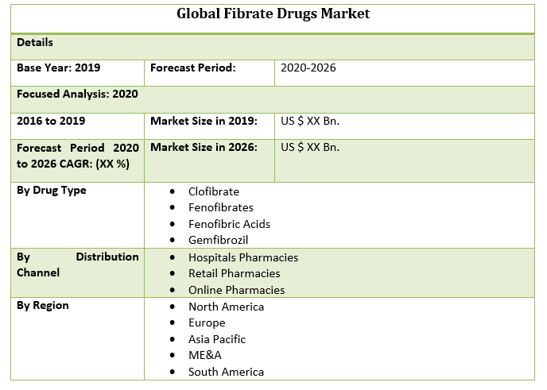This screenshot has height=390, width=547.
Task: Select the South America region entry
Action: (226, 372)
